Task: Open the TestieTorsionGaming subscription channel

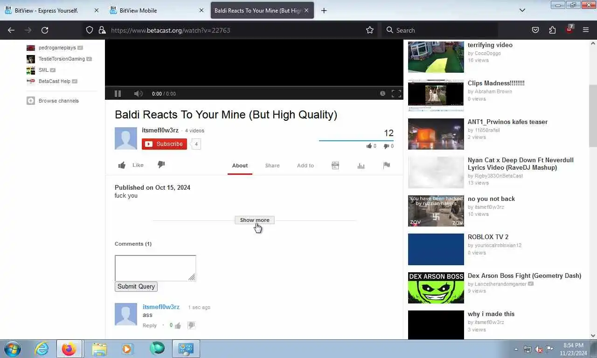Action: [62, 59]
